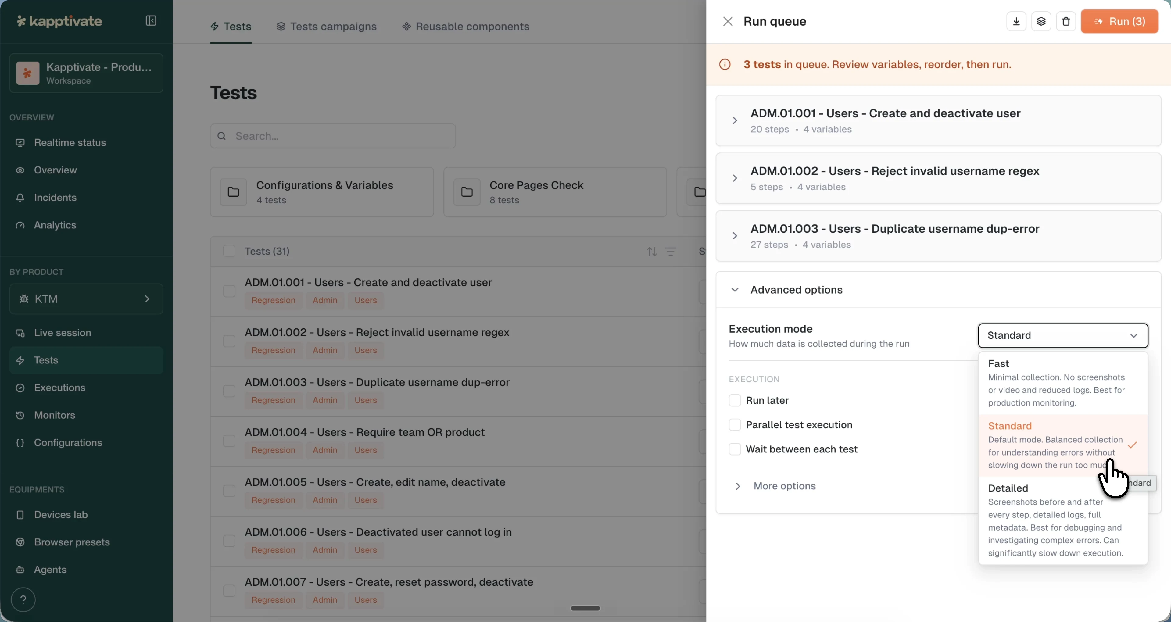This screenshot has height=622, width=1171.
Task: Click the horizontal scrollbar handle at bottom
Action: pyautogui.click(x=585, y=608)
